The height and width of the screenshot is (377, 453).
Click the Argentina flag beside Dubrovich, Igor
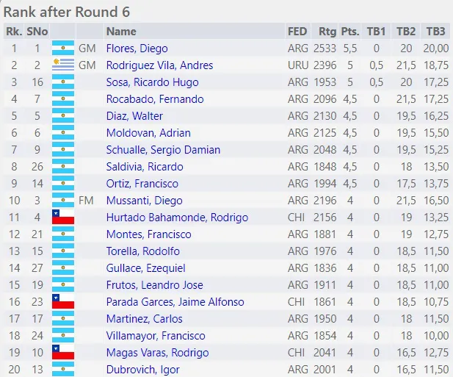coord(63,370)
